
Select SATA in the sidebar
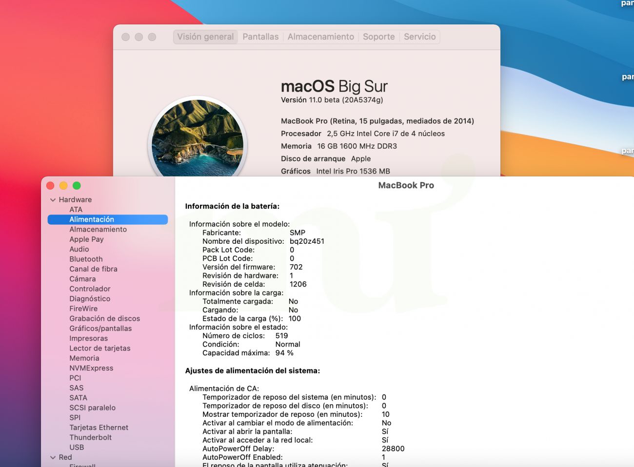coord(78,398)
